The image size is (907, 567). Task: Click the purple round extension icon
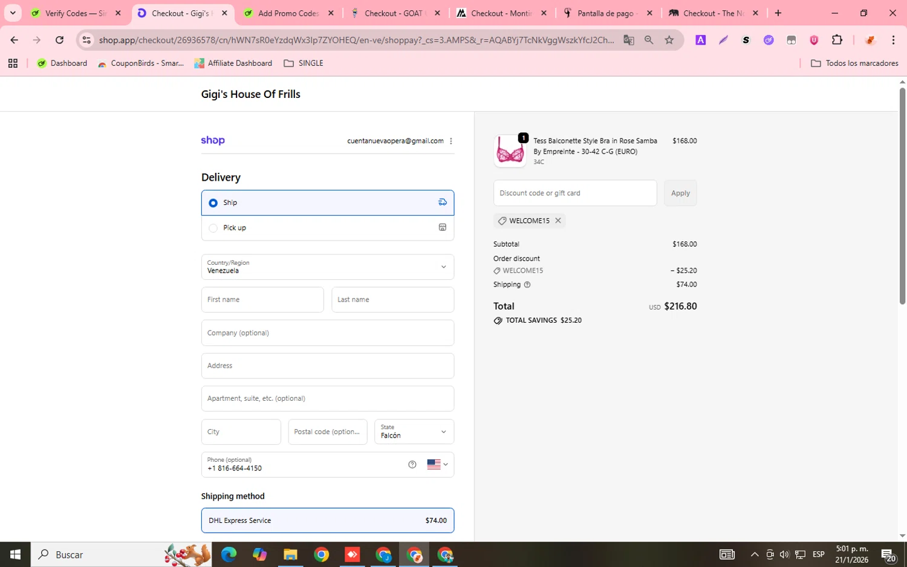click(x=769, y=40)
